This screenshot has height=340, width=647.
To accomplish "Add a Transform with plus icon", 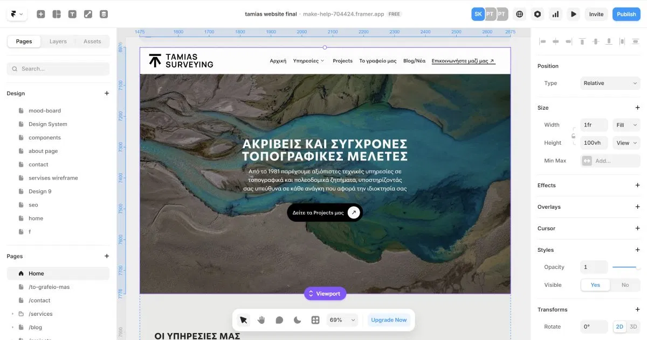I will pyautogui.click(x=637, y=309).
